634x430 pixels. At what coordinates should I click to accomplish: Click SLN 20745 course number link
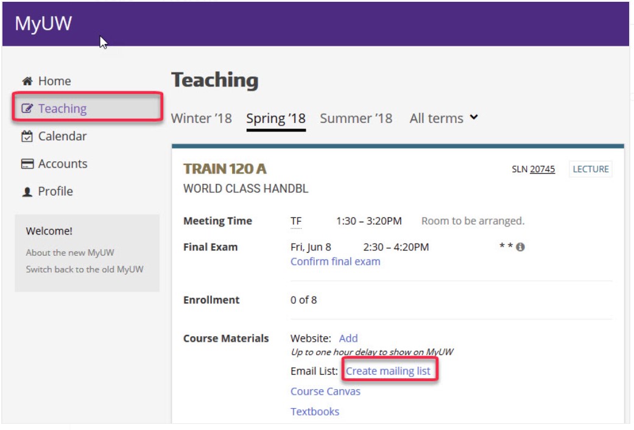tap(542, 169)
